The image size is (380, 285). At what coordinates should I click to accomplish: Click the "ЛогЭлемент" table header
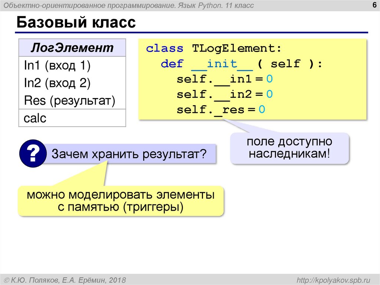(72, 48)
